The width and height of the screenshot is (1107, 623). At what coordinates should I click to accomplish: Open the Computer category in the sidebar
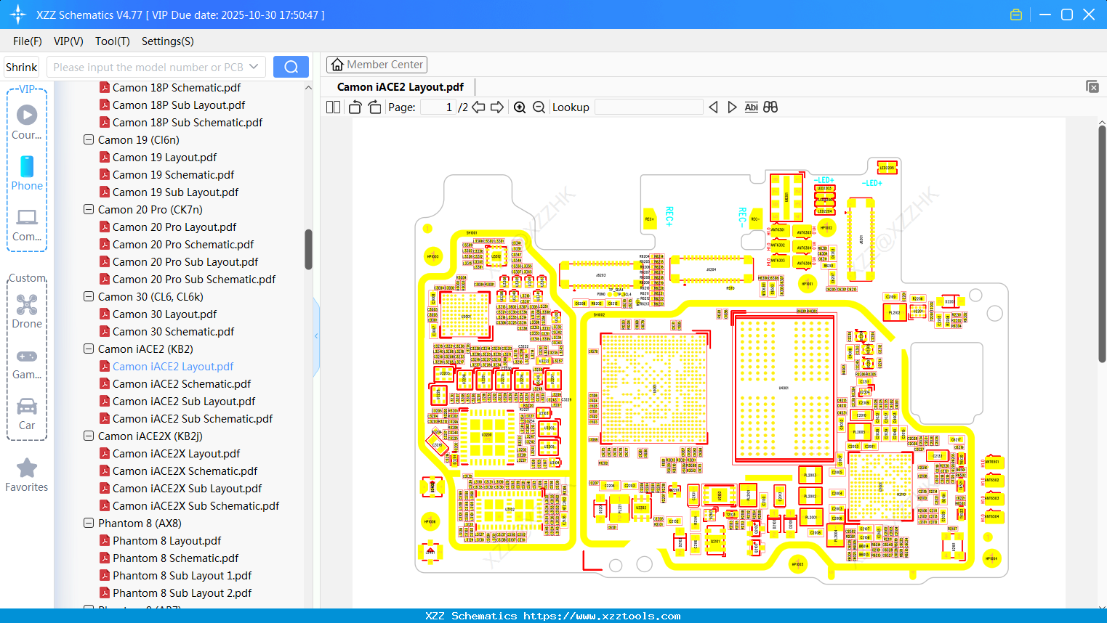[27, 224]
